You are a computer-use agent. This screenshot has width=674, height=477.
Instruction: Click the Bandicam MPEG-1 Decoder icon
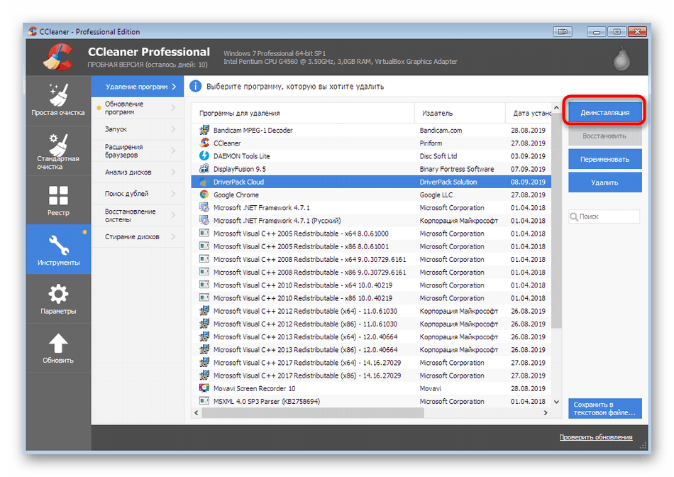(x=204, y=130)
